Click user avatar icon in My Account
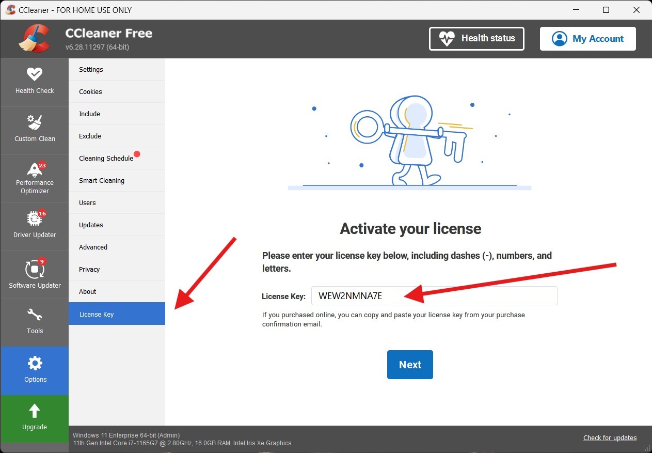 click(559, 39)
